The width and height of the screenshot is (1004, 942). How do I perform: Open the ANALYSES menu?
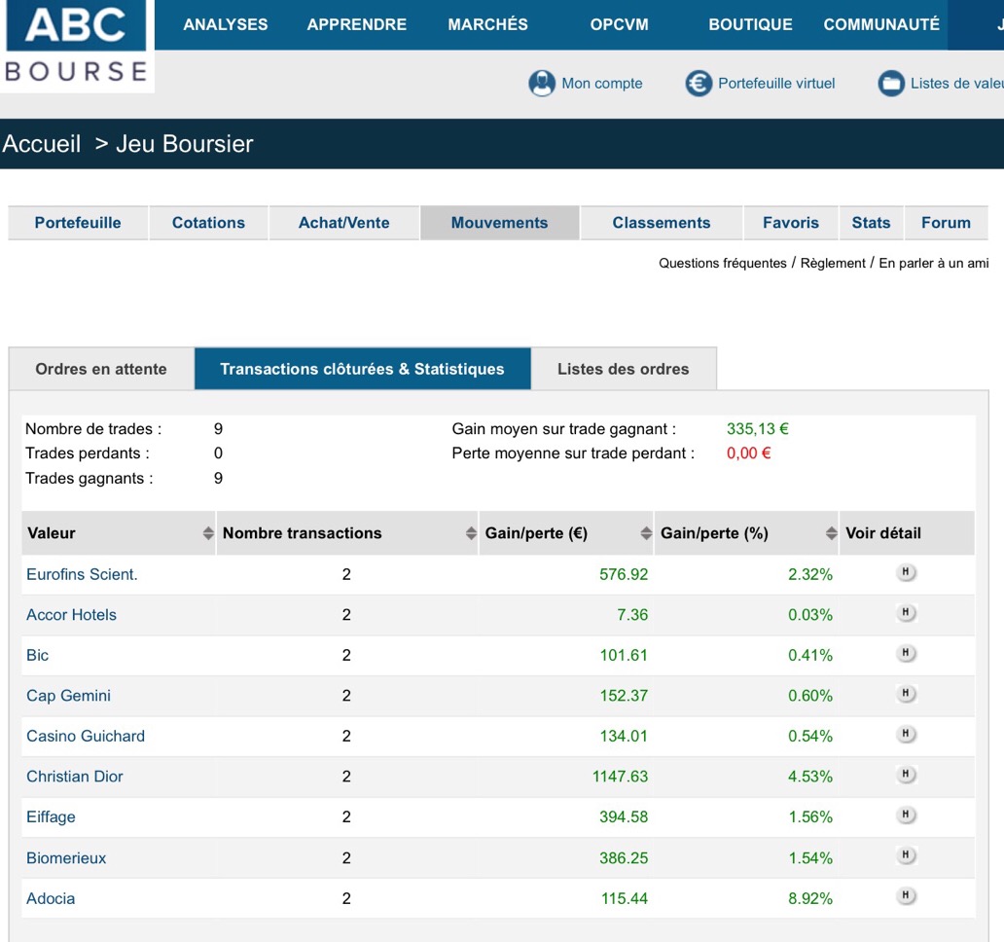click(x=226, y=24)
